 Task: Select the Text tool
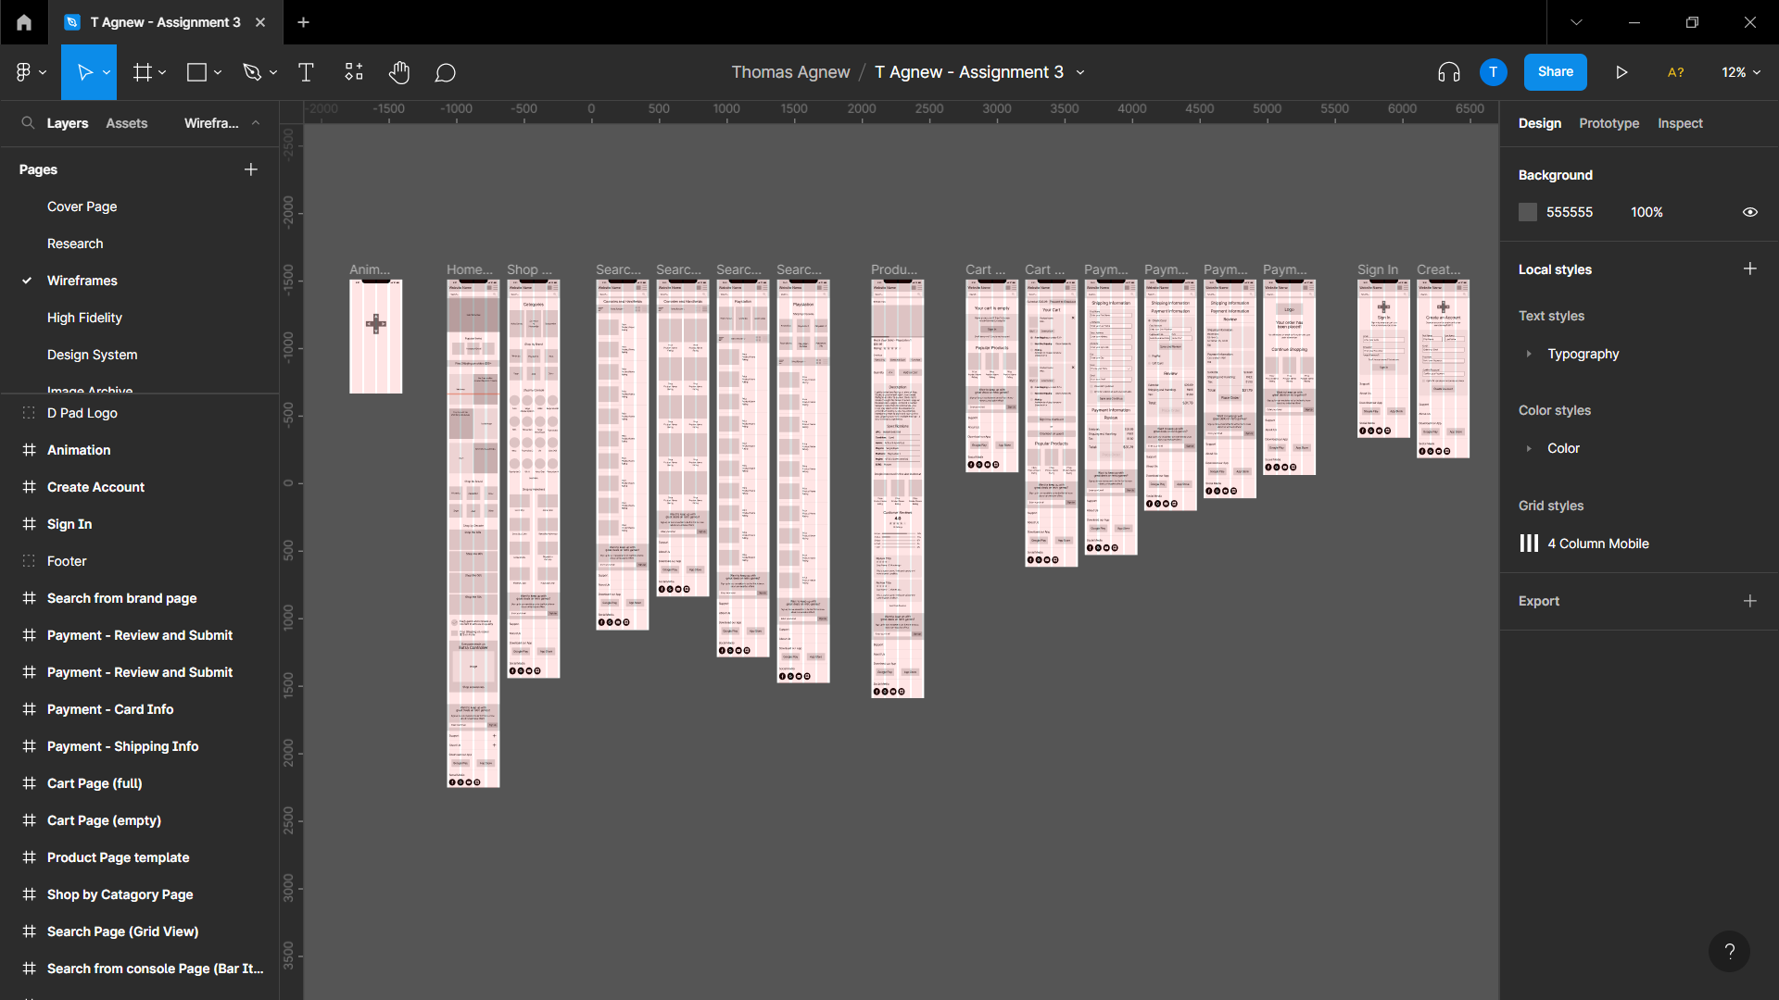[x=306, y=72]
